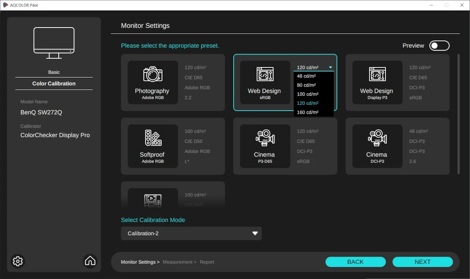
Task: Pick the Cinema DCI-P3 camera icon
Action: pos(377,138)
